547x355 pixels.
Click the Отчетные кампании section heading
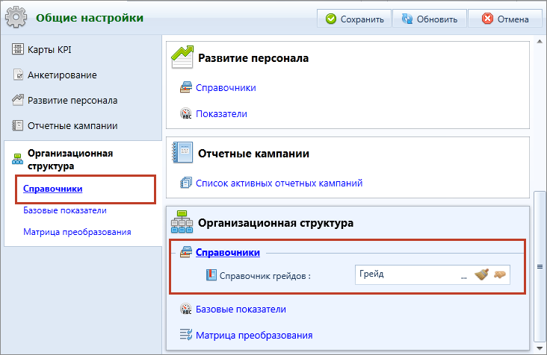tap(253, 154)
